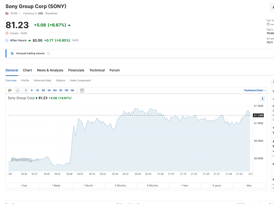Click the blue chart info icon

[x=262, y=99]
